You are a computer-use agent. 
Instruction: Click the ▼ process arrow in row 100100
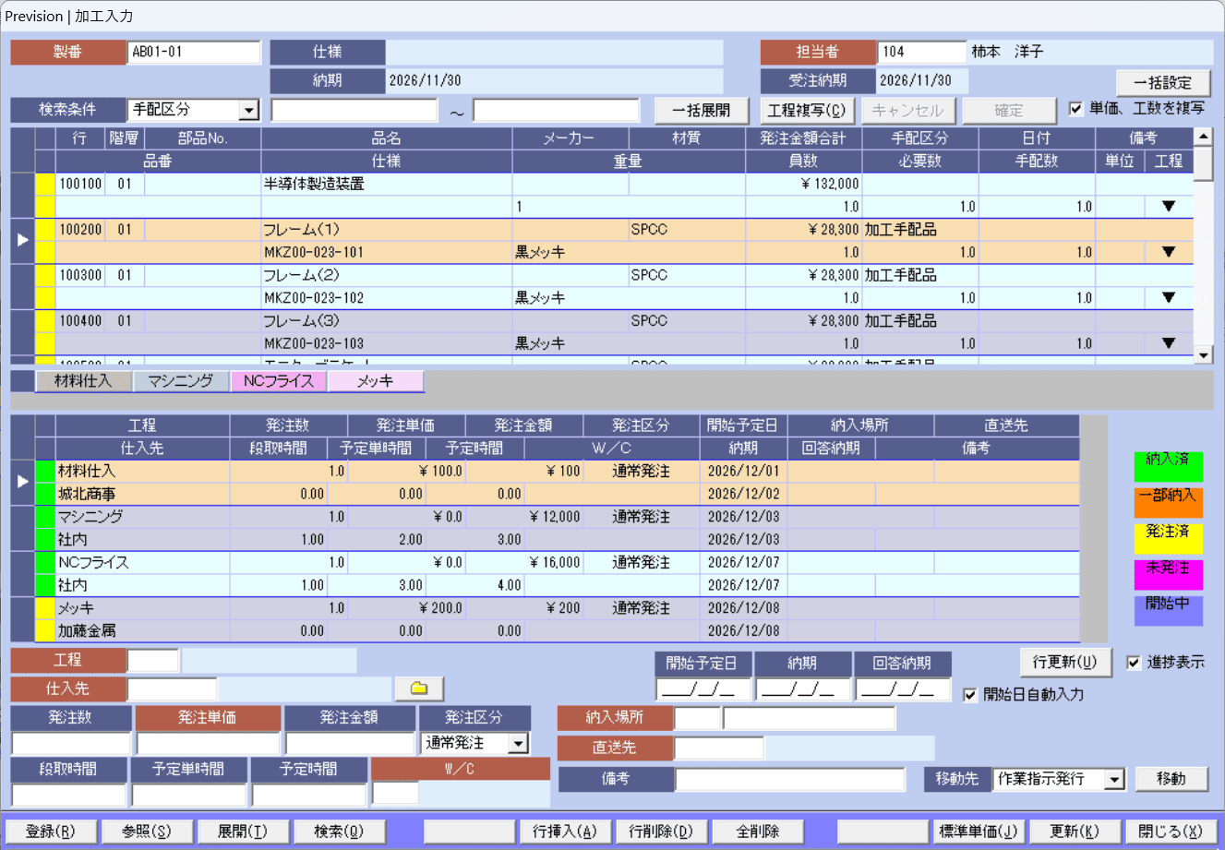[x=1168, y=207]
